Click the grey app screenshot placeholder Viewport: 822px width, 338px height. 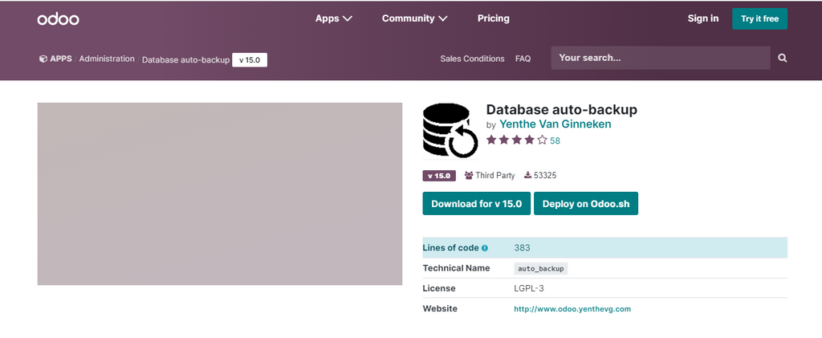pyautogui.click(x=219, y=193)
